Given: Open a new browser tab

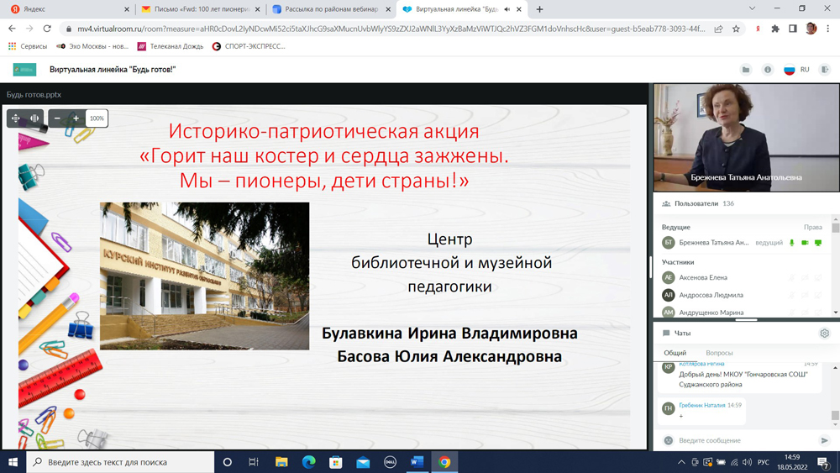Looking at the screenshot, I should (539, 9).
